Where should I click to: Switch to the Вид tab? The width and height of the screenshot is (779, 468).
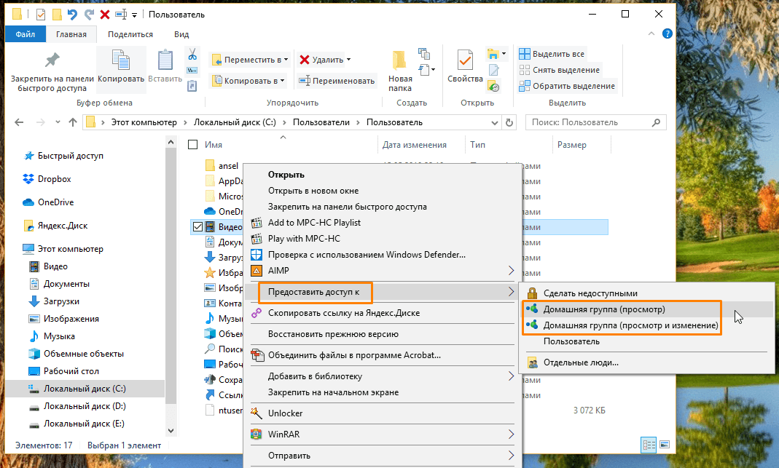tap(181, 33)
